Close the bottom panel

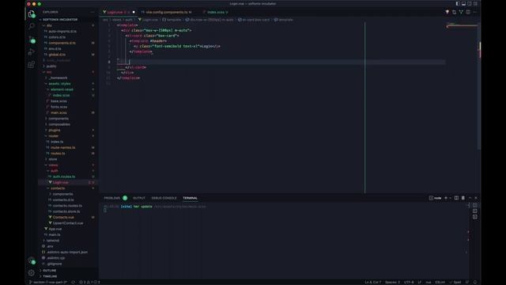[x=476, y=198]
